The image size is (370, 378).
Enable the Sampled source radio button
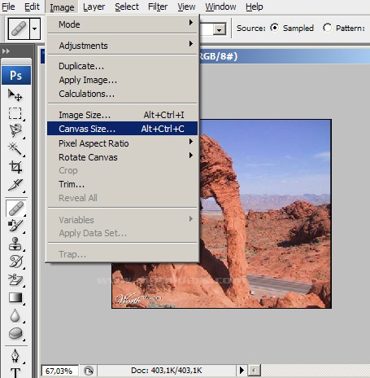click(x=274, y=28)
